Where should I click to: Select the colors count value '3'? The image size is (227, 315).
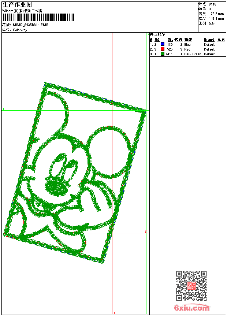[x=210, y=9]
